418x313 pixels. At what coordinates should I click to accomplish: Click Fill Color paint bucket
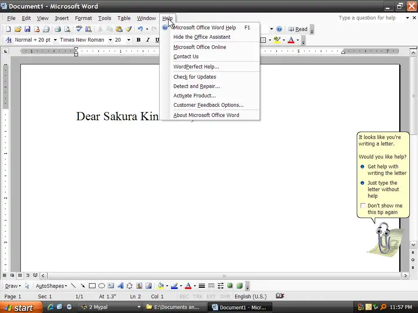coord(160,286)
